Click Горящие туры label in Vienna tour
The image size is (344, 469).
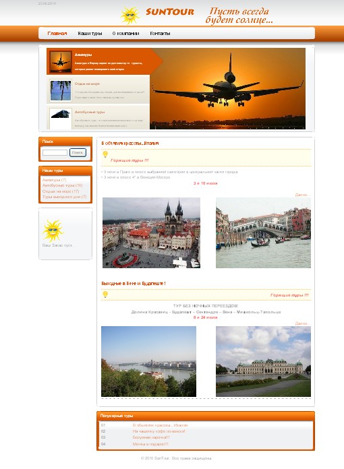click(289, 295)
